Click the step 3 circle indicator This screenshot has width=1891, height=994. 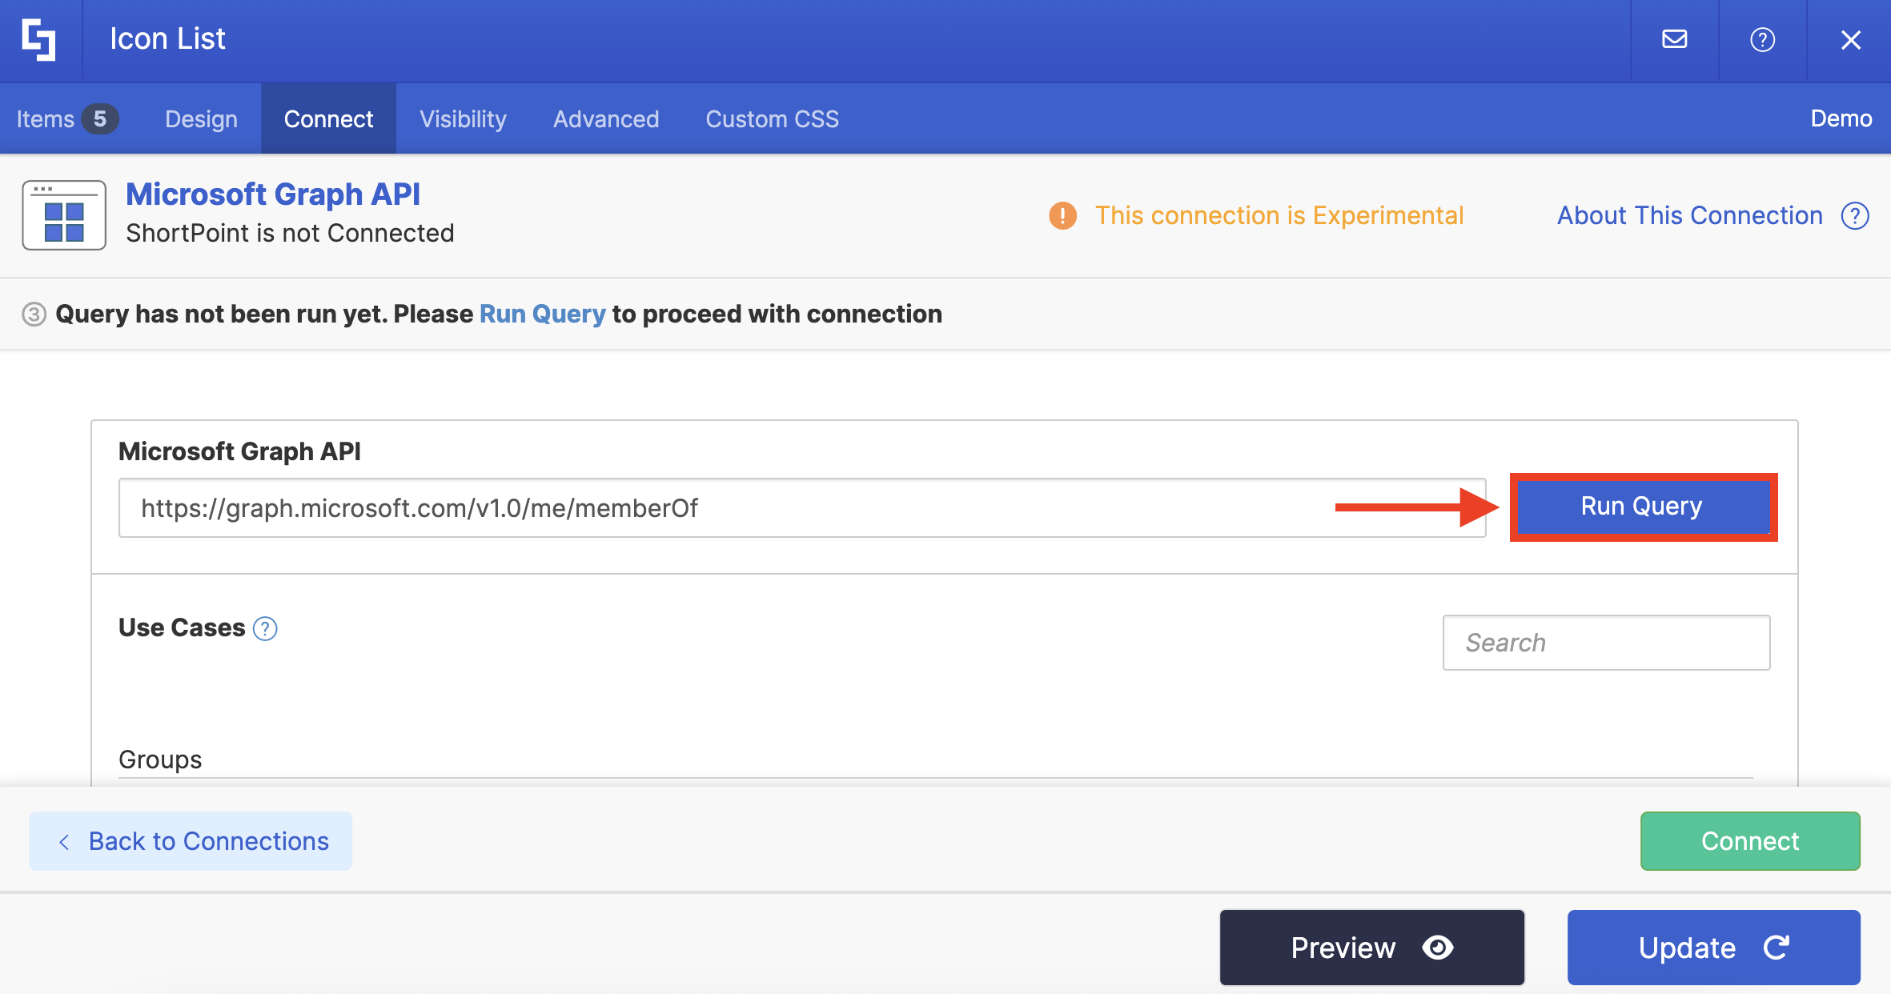point(34,315)
